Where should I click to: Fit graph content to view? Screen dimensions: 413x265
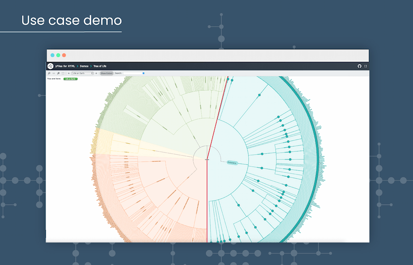click(x=63, y=73)
